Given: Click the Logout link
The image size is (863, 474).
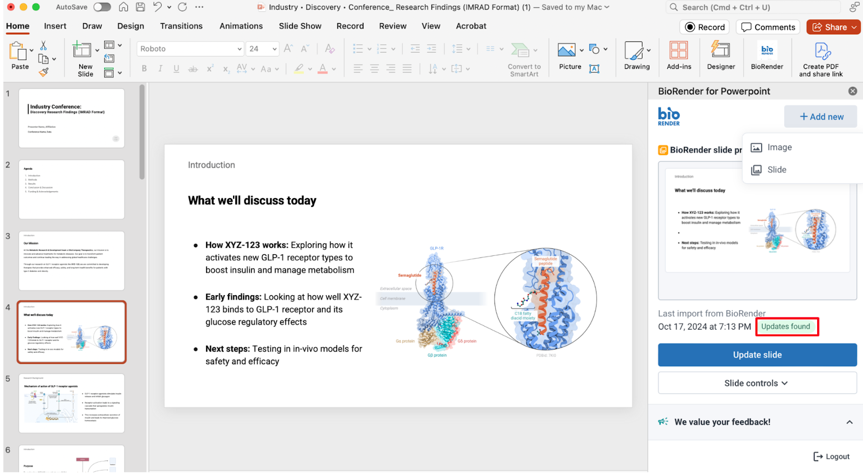Looking at the screenshot, I should (832, 457).
